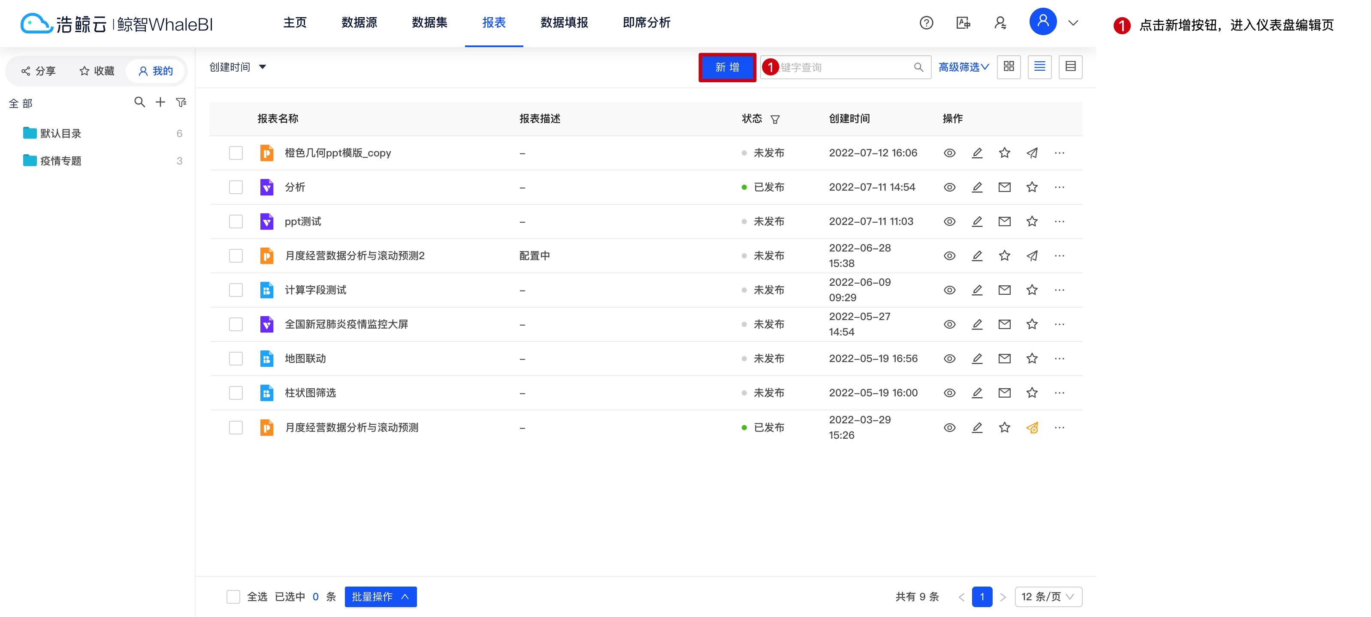This screenshot has width=1371, height=617.
Task: Tick checkbox for 计算字段测试
Action: [236, 290]
